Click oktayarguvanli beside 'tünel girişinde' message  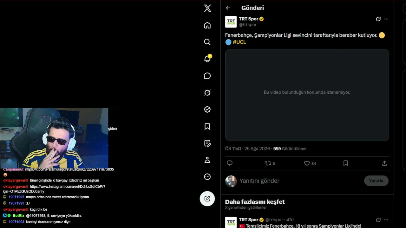tap(16, 180)
